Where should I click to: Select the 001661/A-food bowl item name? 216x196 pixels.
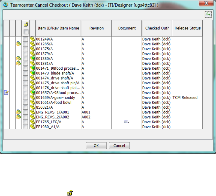pos(54,102)
